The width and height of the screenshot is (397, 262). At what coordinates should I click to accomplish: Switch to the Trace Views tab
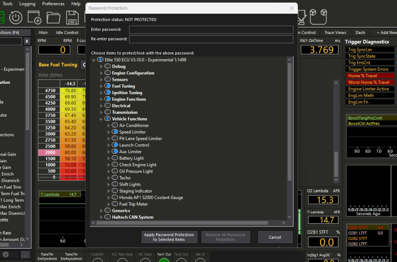pos(335,33)
